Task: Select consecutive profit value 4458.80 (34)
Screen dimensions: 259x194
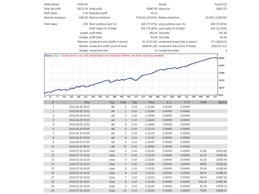Action: click(x=150, y=46)
